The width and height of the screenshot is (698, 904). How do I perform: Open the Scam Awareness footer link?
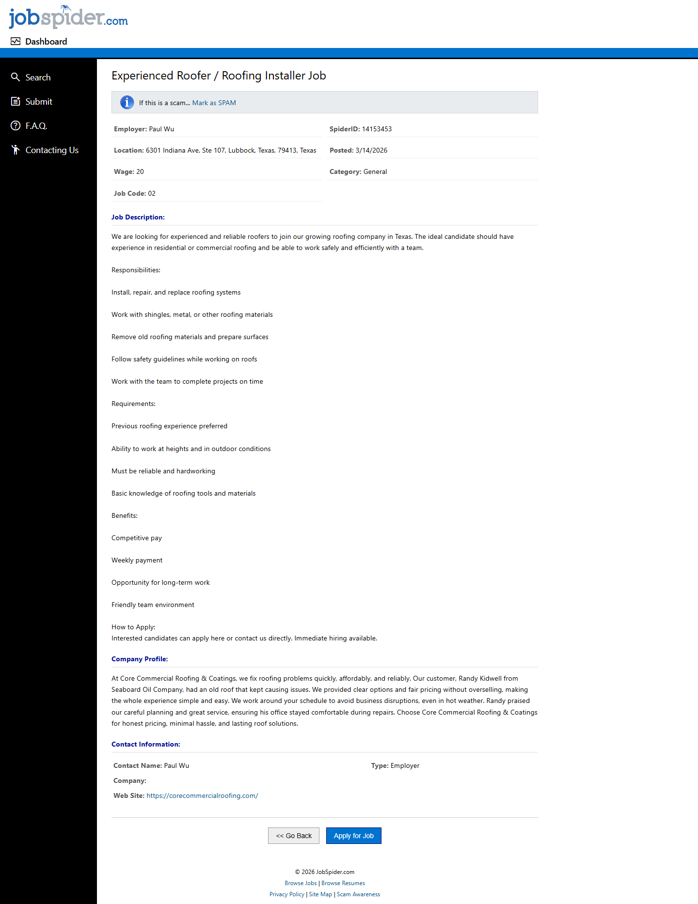coord(358,894)
